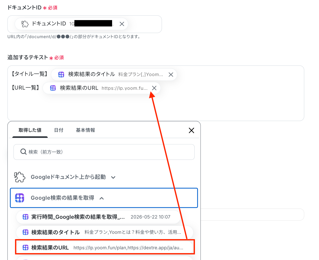Click the Yoom icon in 検索結果のURL chip

click(53, 88)
